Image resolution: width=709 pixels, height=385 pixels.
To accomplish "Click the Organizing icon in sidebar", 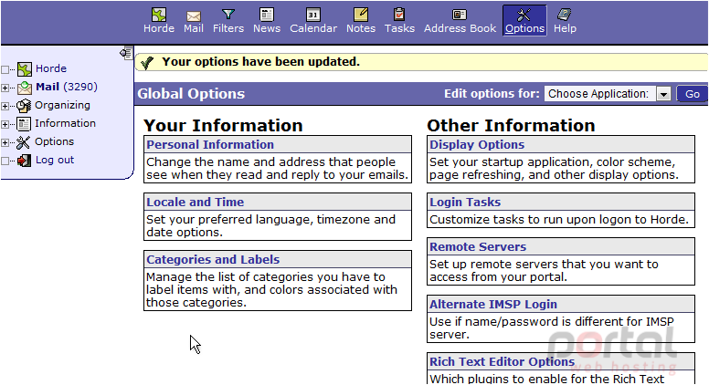I will (x=24, y=106).
